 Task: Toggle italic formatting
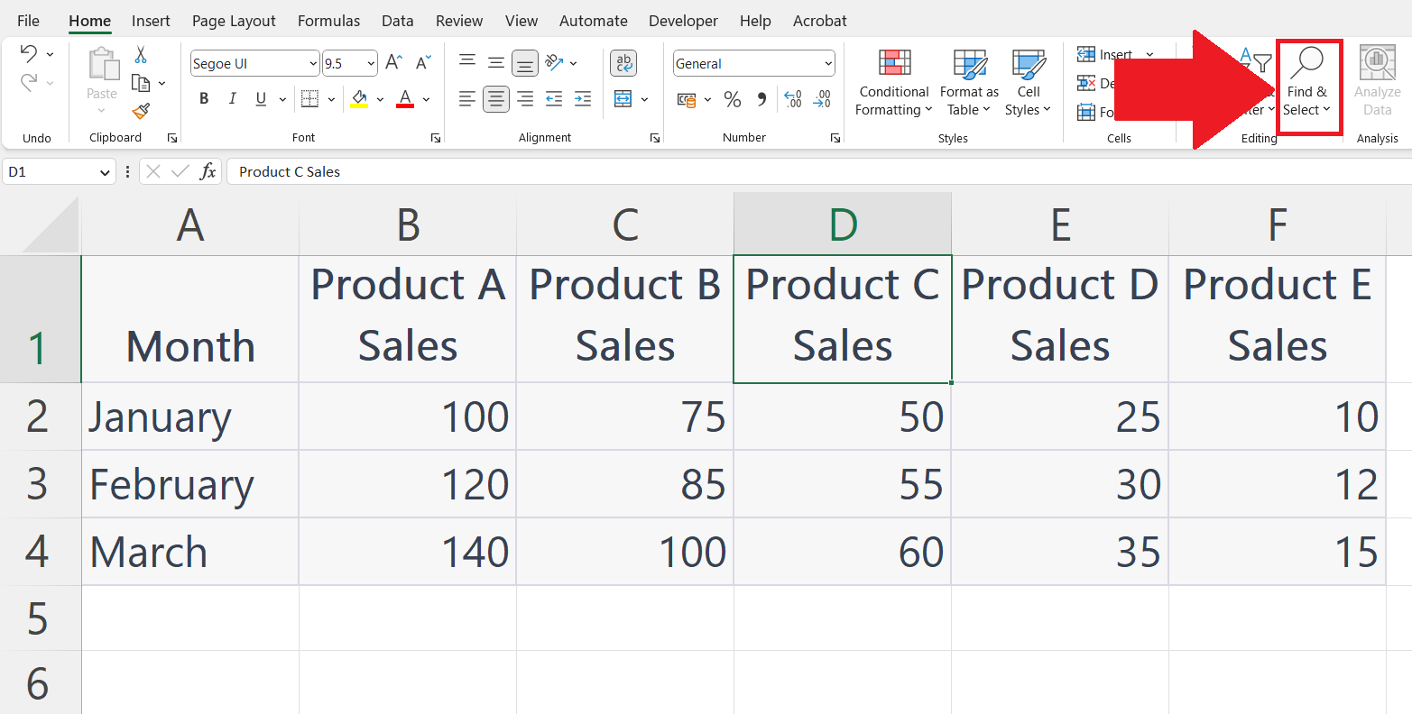[231, 98]
